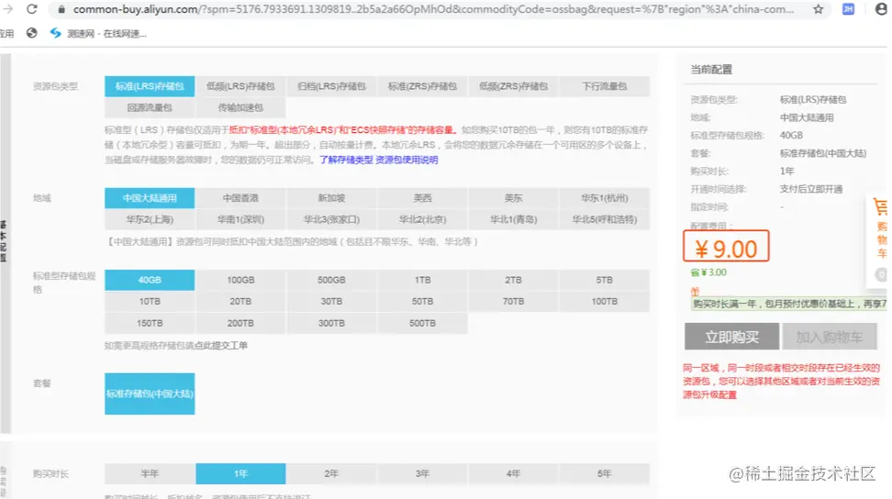Choose 华北1(青岛) region
This screenshot has width=892, height=499.
pyautogui.click(x=514, y=219)
